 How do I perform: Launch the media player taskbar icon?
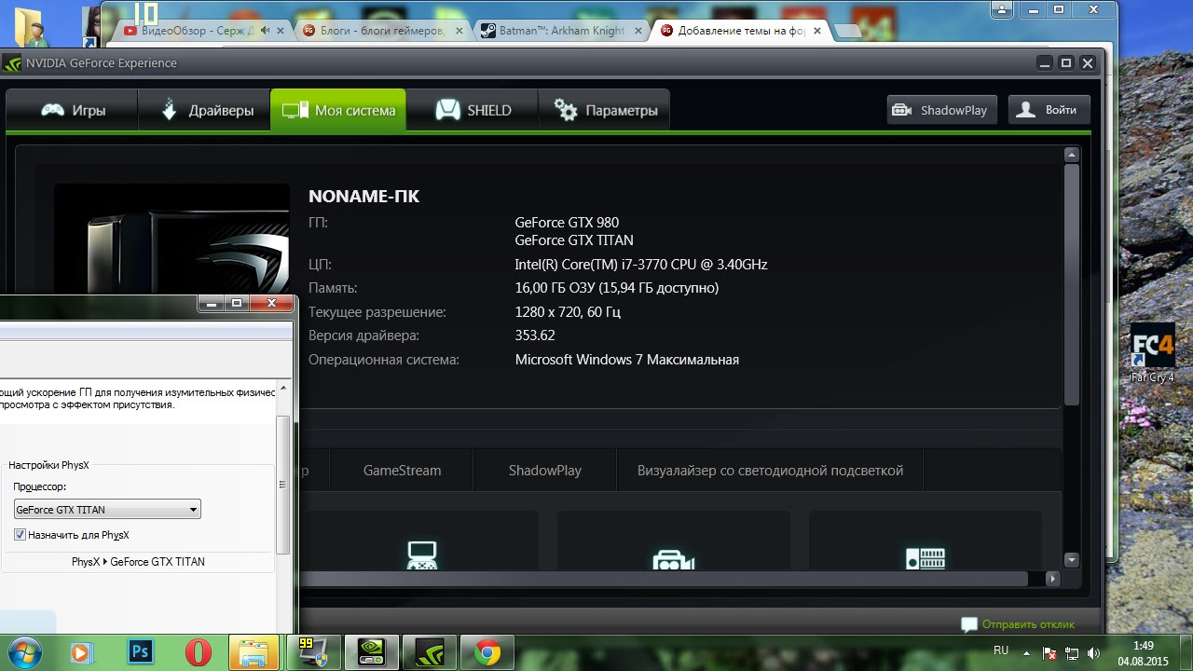coord(83,653)
